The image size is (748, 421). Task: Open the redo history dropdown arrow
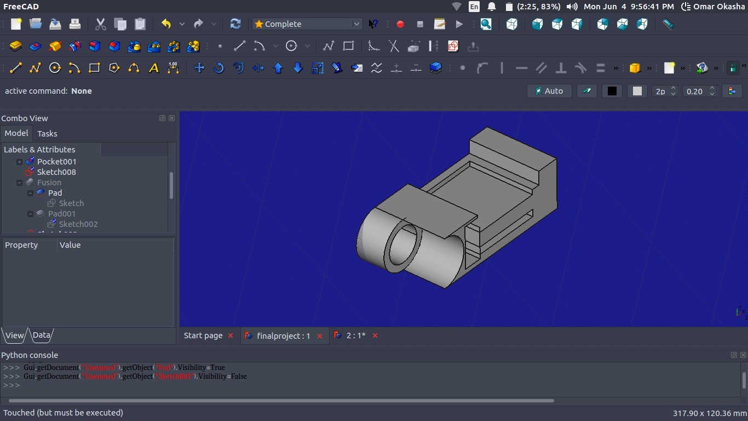point(214,24)
